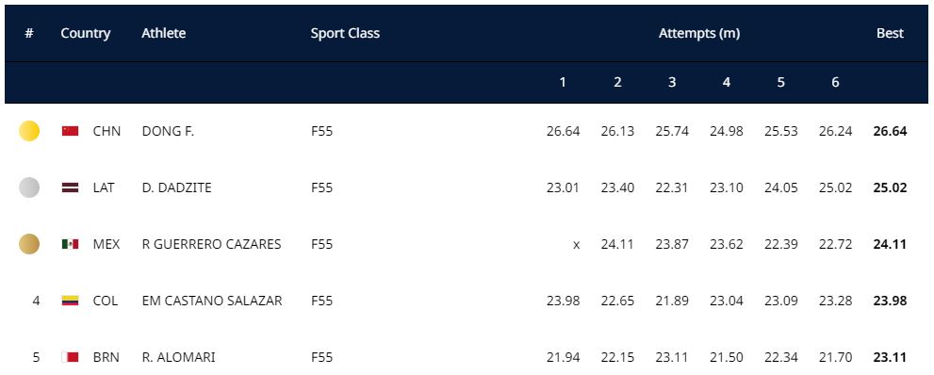Click the China flag icon

pos(71,131)
